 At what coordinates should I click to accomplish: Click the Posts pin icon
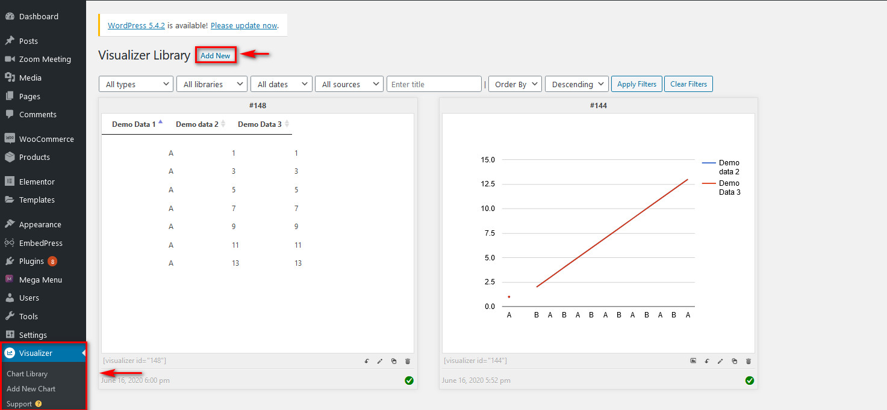pos(10,41)
